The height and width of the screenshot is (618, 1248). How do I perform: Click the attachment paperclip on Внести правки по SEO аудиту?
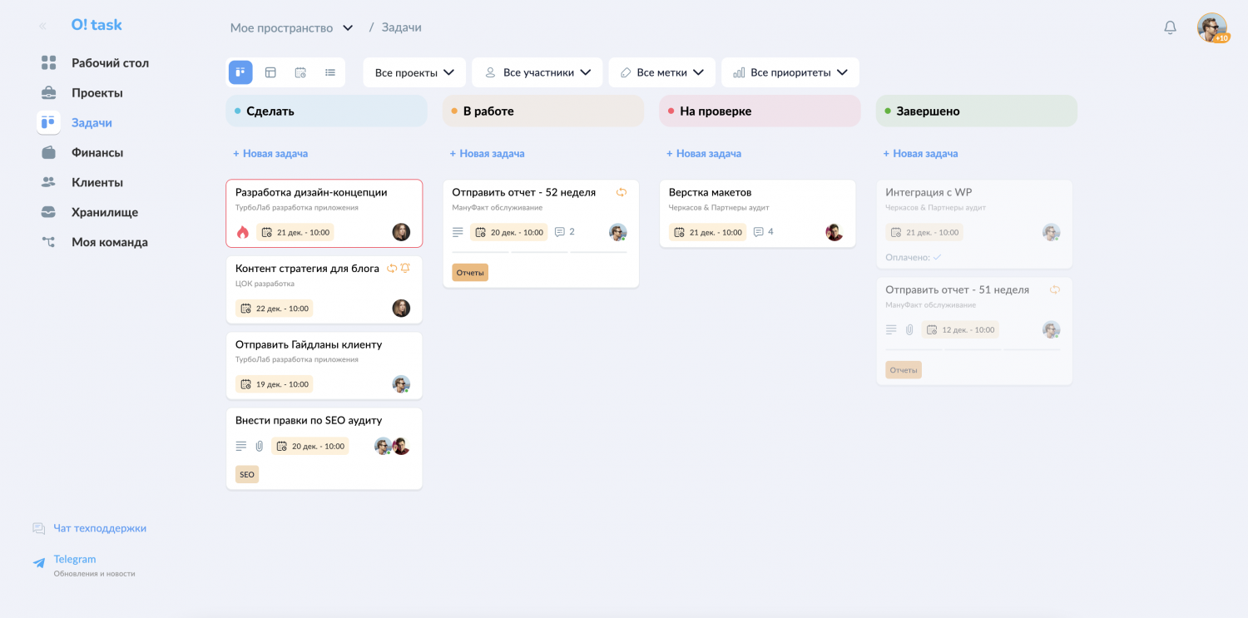pyautogui.click(x=259, y=447)
